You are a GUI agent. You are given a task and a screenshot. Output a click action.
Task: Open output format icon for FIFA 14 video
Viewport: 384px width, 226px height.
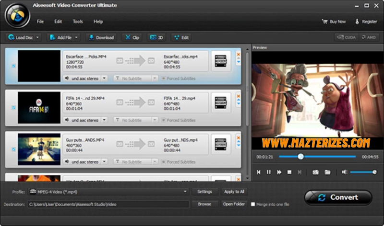221,102
